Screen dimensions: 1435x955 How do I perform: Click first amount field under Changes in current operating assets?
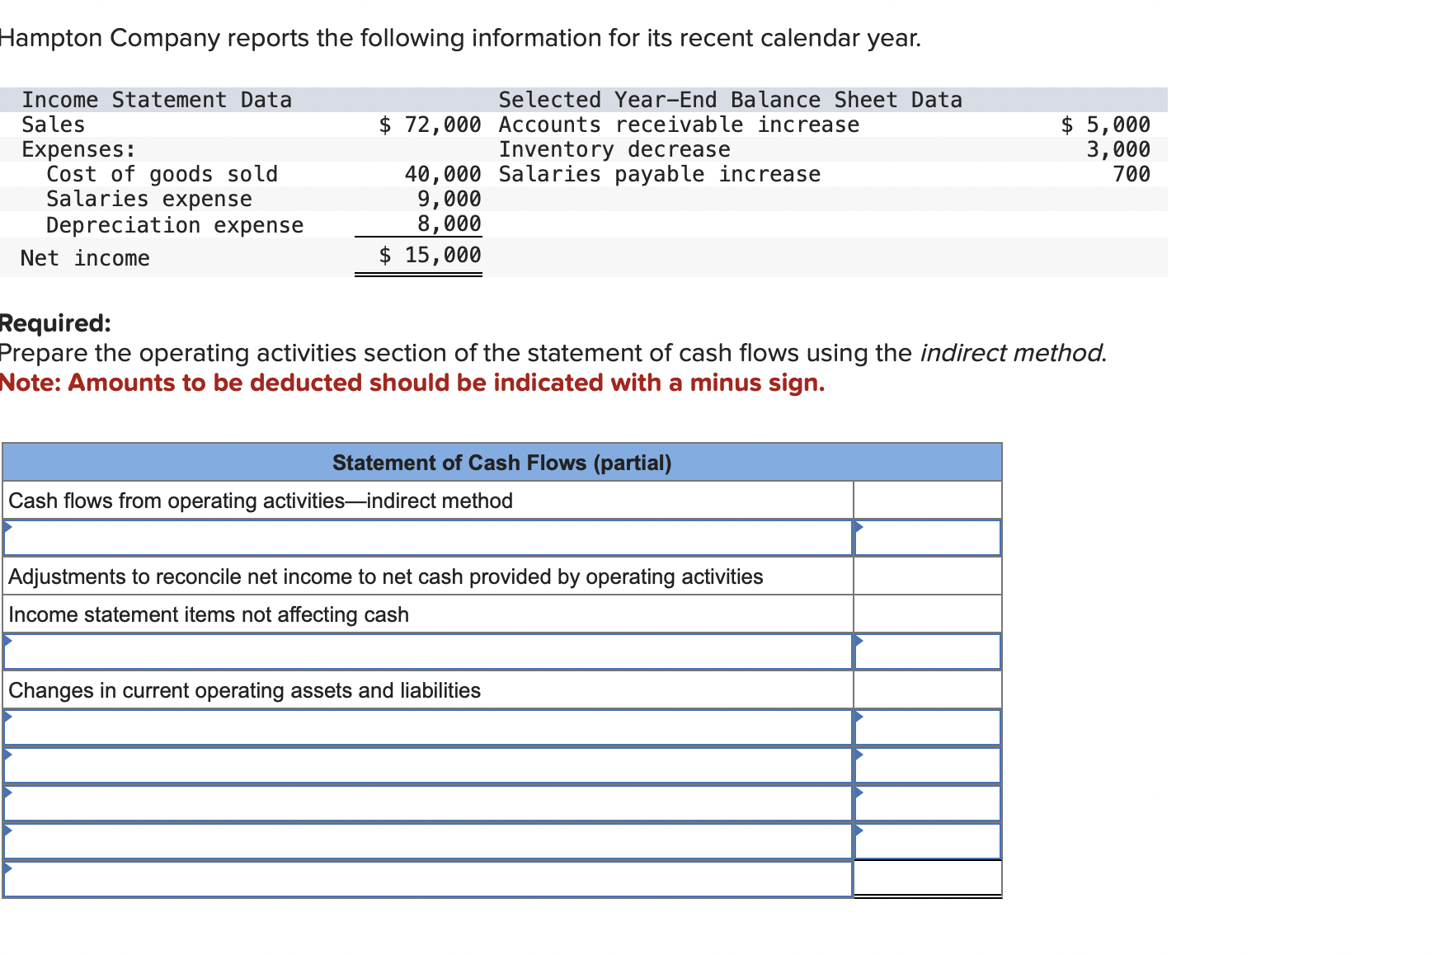click(x=928, y=727)
